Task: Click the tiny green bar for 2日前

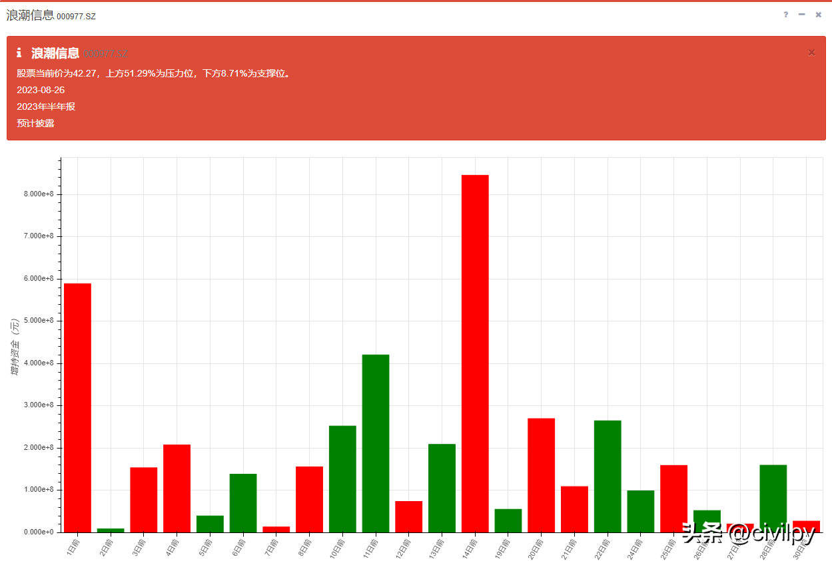Action: click(111, 530)
